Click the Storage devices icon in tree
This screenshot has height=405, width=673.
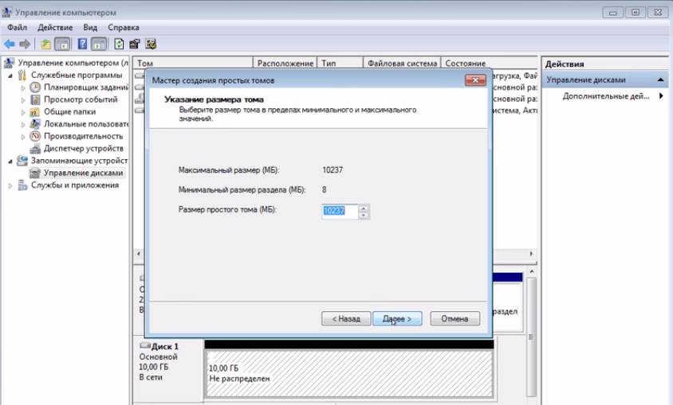coord(22,161)
